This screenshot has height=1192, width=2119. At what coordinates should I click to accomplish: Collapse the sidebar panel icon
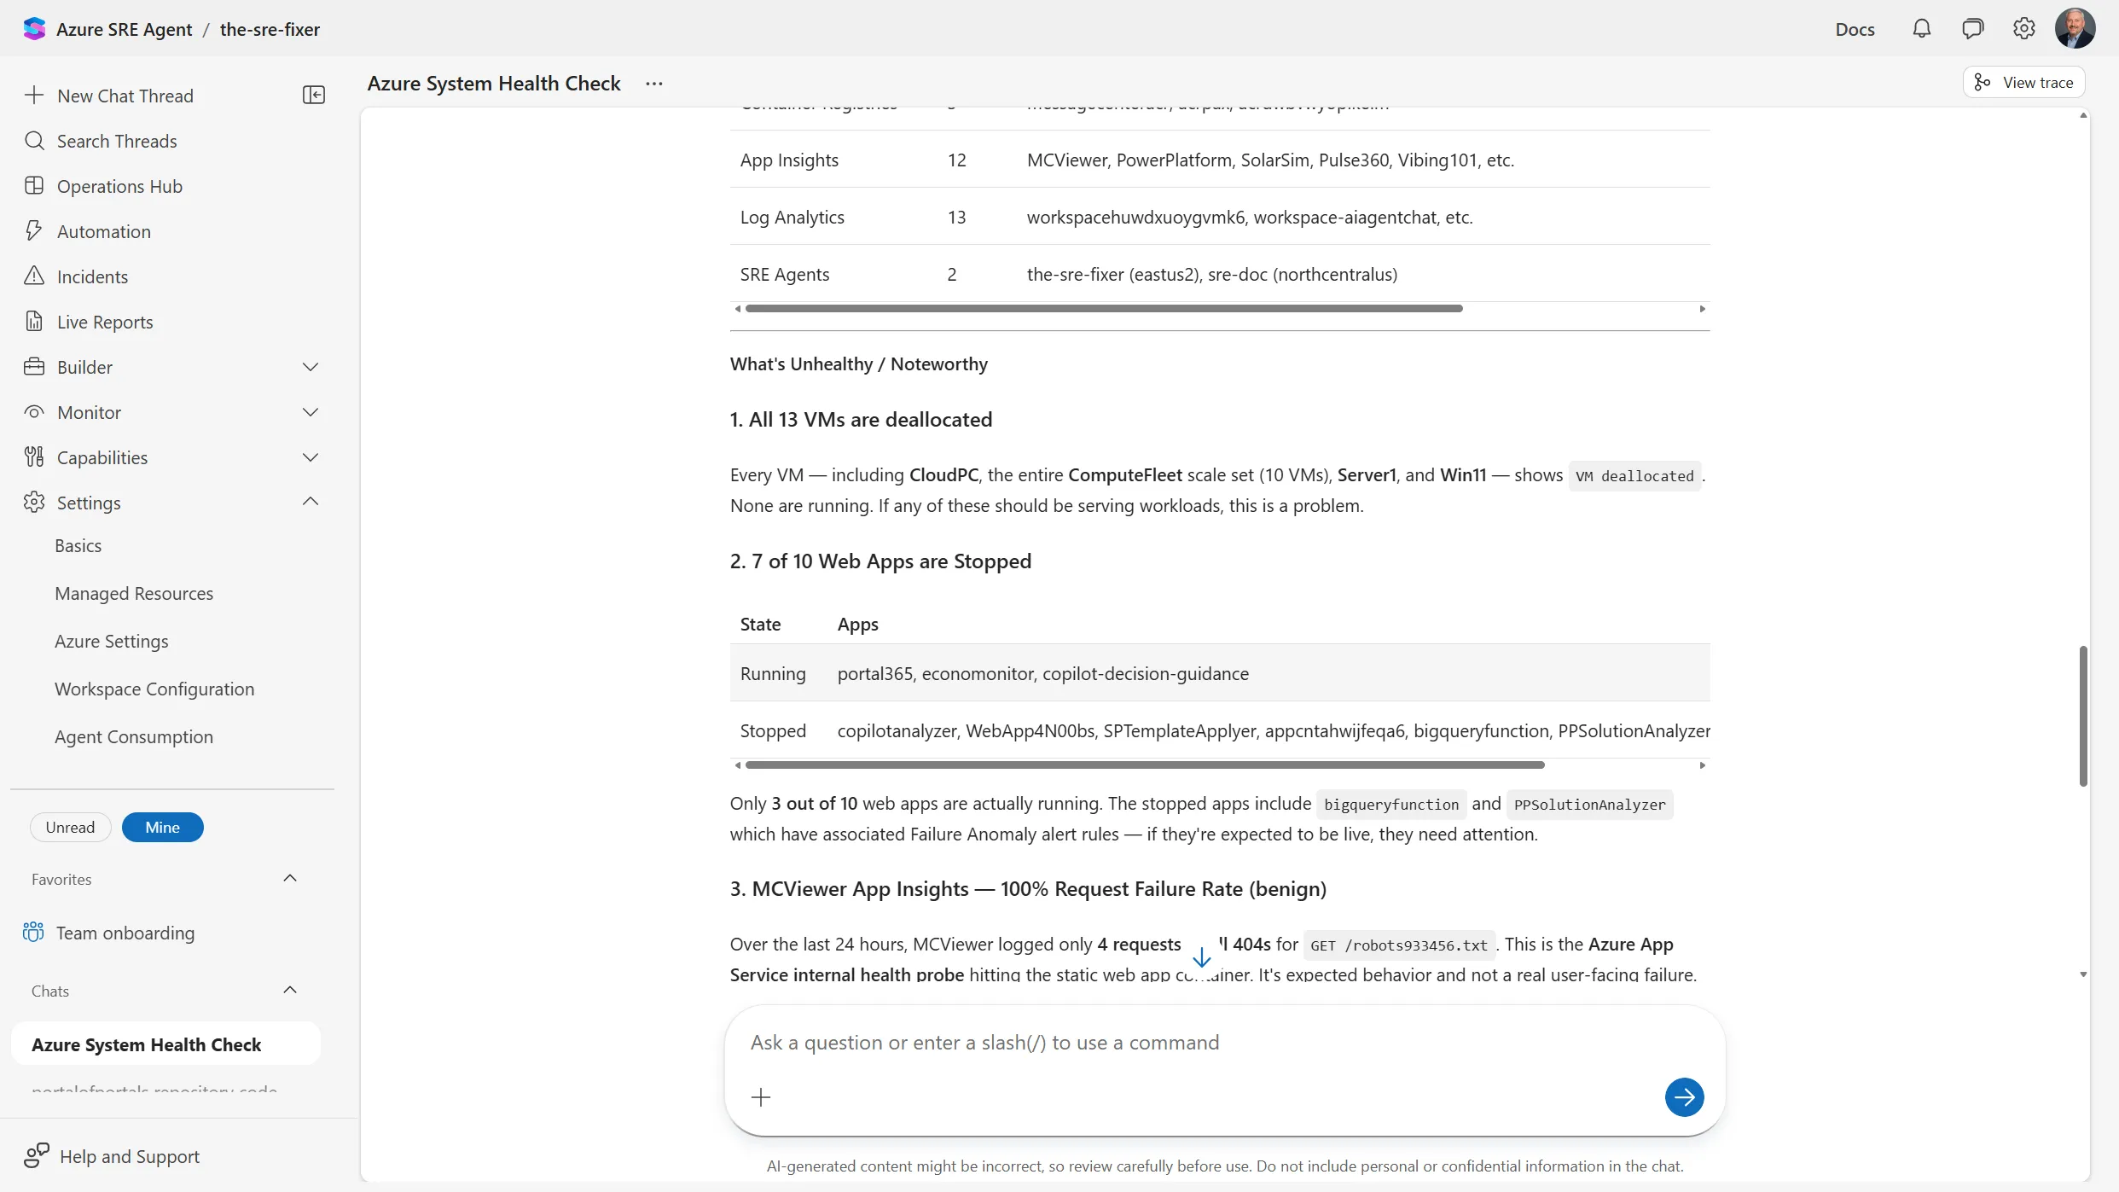click(314, 95)
